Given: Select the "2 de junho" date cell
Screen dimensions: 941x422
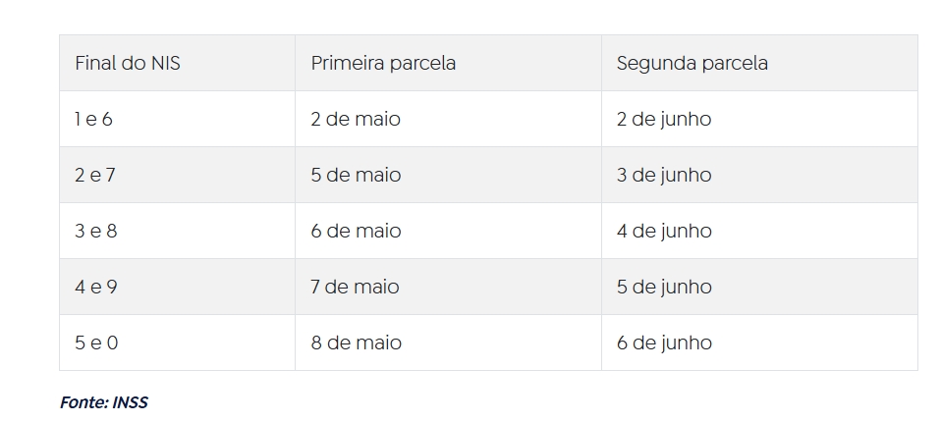Looking at the screenshot, I should (x=664, y=120).
